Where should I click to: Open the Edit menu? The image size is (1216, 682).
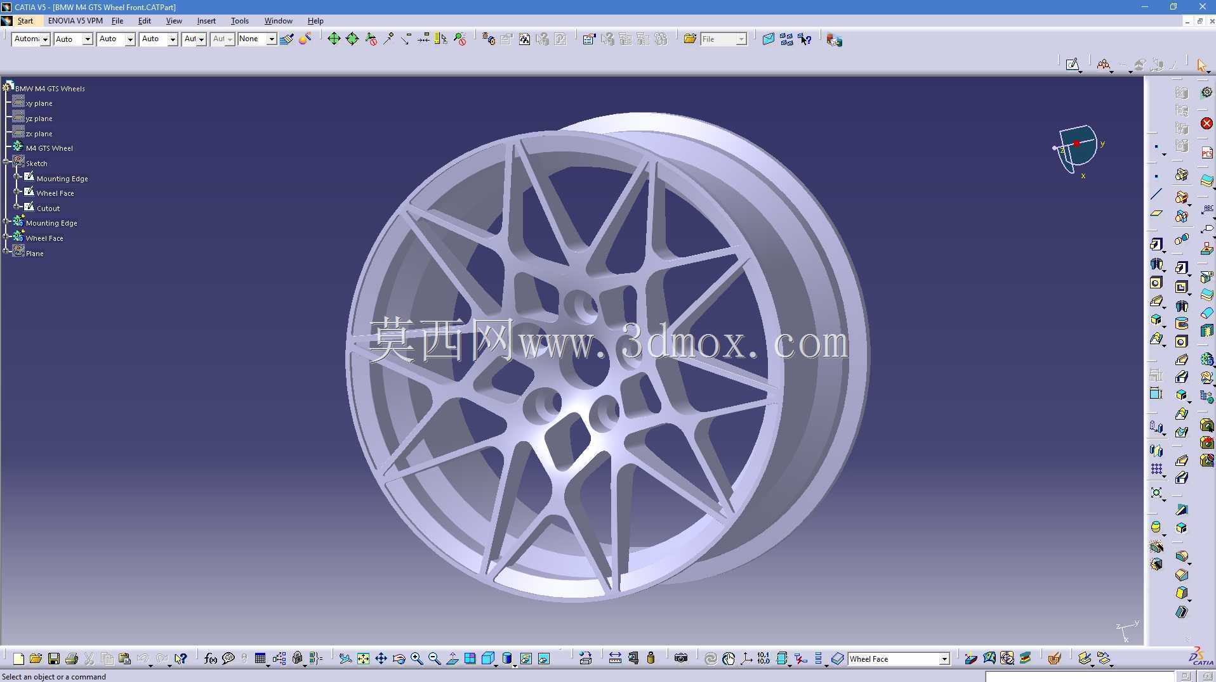145,21
